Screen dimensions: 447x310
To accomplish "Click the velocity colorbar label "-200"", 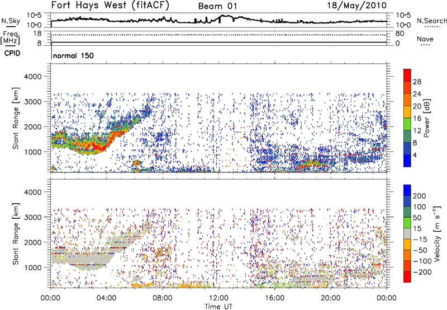I will click(x=422, y=272).
